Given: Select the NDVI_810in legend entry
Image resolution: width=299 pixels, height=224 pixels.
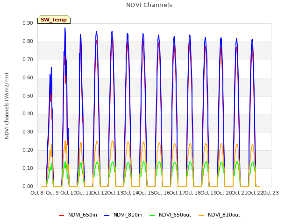Looking at the screenshot, I should [123, 215].
